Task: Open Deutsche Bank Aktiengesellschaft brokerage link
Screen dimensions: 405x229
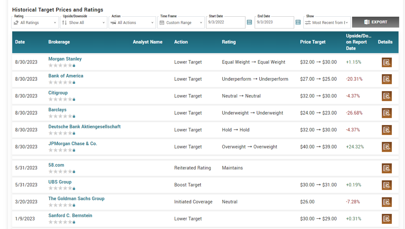Action: pyautogui.click(x=84, y=126)
